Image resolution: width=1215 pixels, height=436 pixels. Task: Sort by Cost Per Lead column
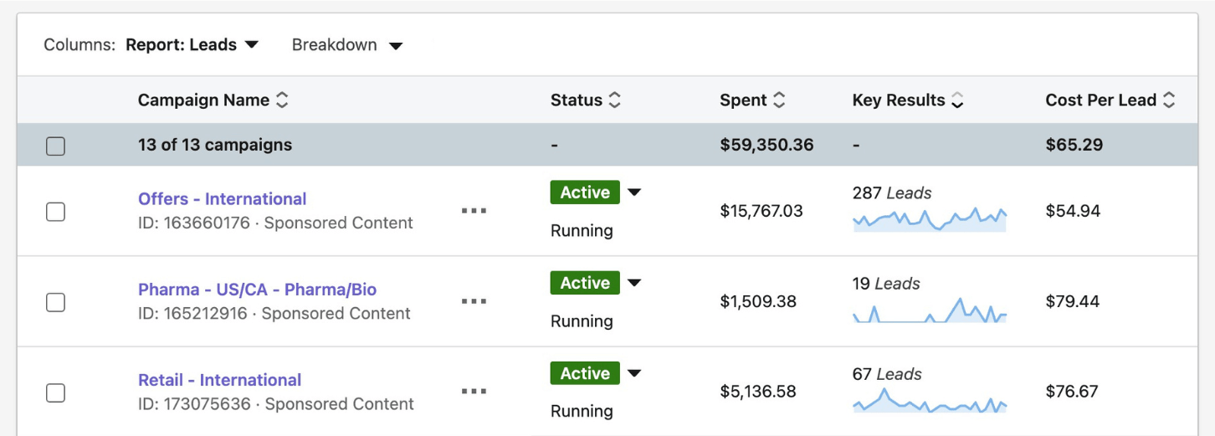coord(1168,100)
